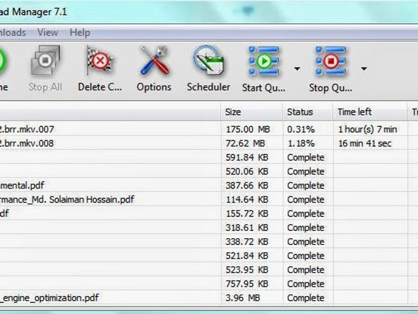Select the 591.84 KB file row
Screen dimensions: 418x314
pyautogui.click(x=209, y=158)
